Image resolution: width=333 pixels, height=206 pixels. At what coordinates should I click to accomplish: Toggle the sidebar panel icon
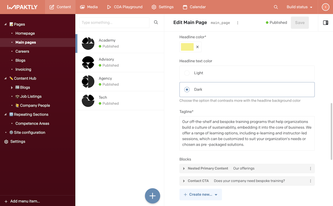coord(326,22)
